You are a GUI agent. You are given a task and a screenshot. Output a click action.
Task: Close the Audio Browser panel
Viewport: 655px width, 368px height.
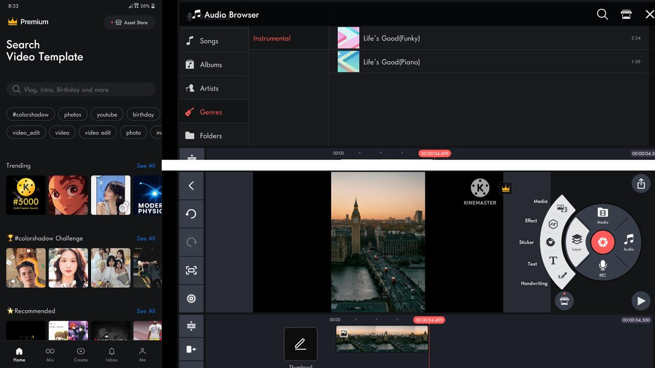[649, 14]
